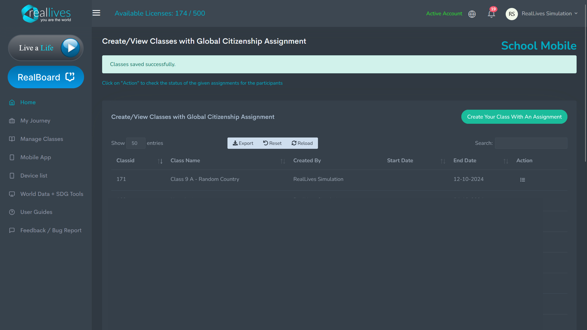587x330 pixels.
Task: Click the School Mobile heading
Action: pos(539,46)
